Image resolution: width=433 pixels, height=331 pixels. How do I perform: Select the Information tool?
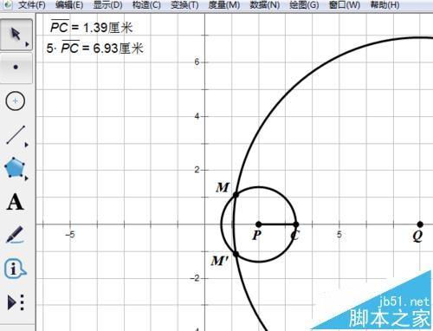tap(15, 269)
